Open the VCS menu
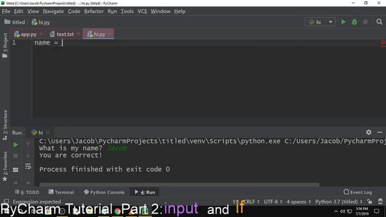This screenshot has width=386, height=217. (142, 11)
